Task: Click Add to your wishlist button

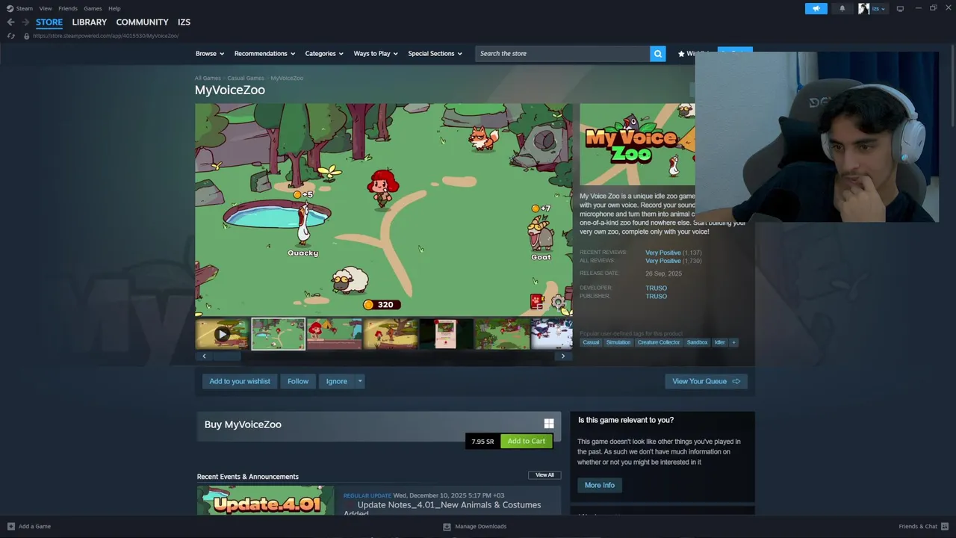Action: [x=240, y=381]
